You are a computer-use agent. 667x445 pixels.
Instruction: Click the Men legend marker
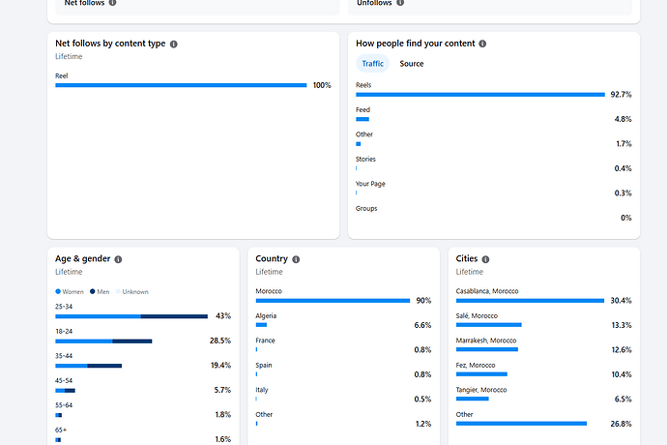point(92,292)
